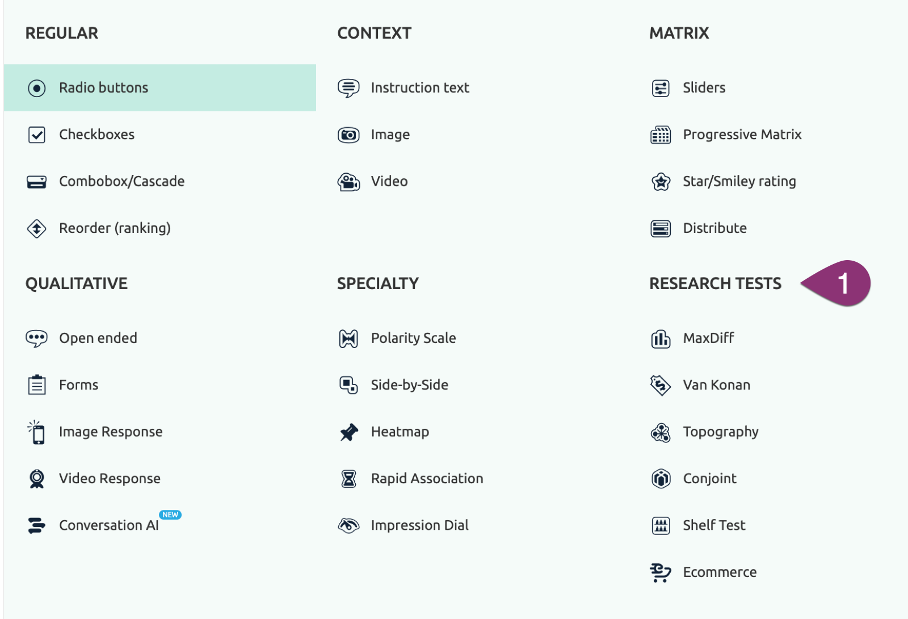Choose Open ended question type
Screen dimensions: 908x619
(98, 338)
